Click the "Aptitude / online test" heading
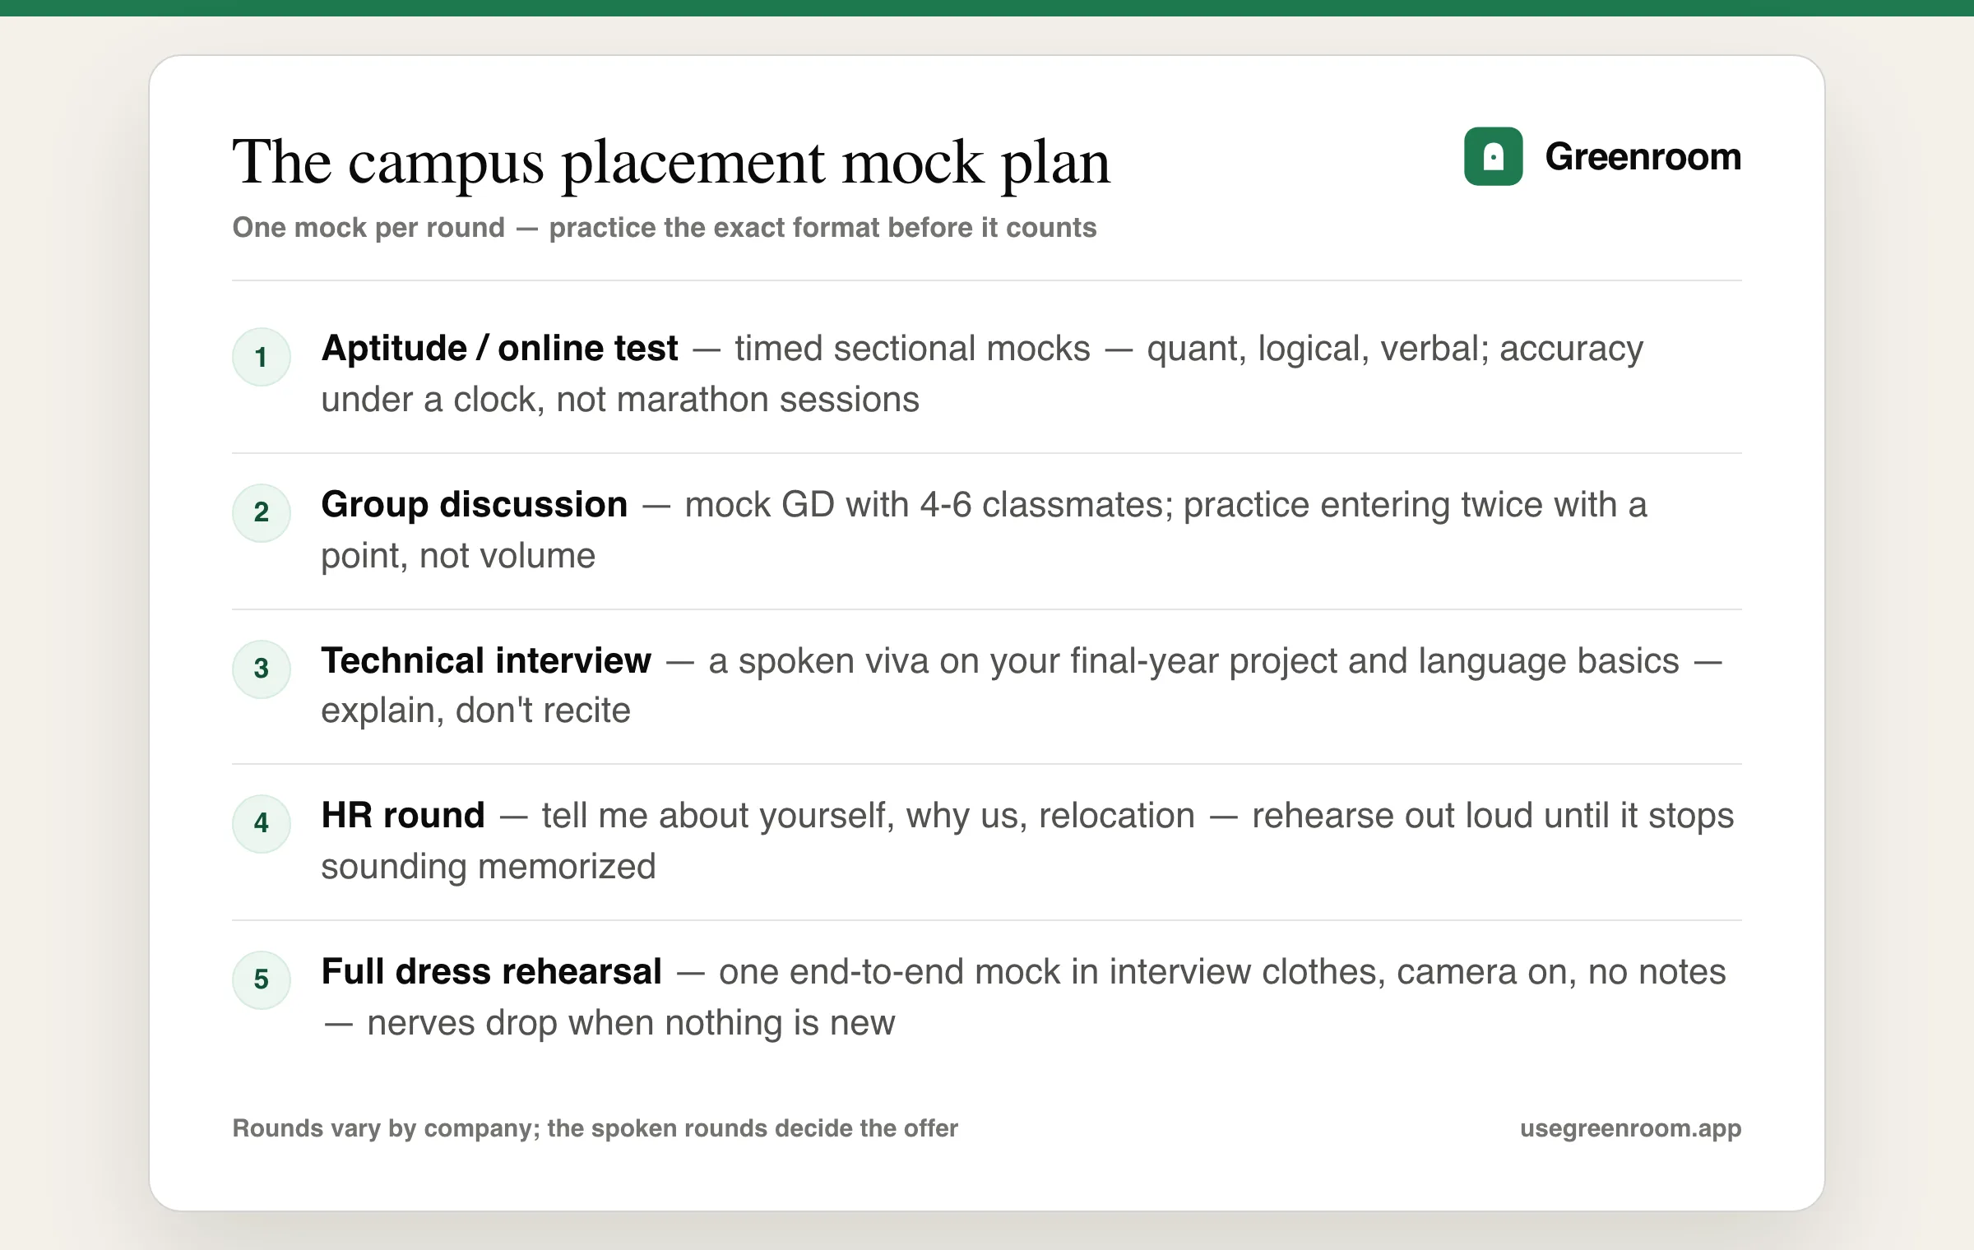This screenshot has width=1974, height=1250. (500, 349)
